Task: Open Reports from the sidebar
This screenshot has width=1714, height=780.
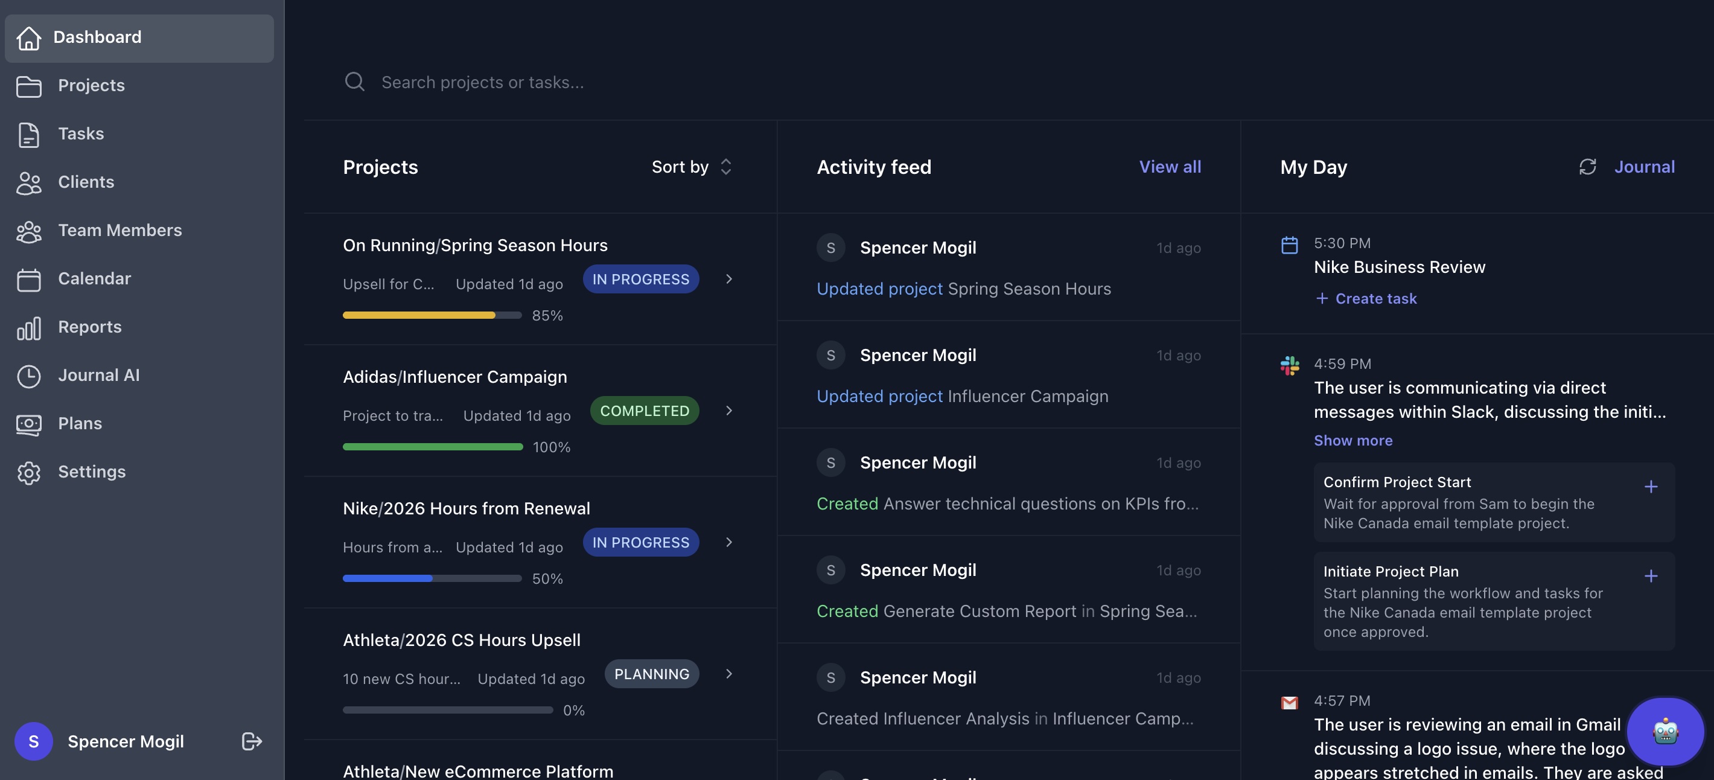Action: 89,327
